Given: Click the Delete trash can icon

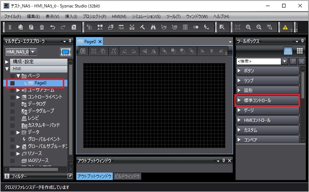Looking at the screenshot, I should [x=42, y=27].
